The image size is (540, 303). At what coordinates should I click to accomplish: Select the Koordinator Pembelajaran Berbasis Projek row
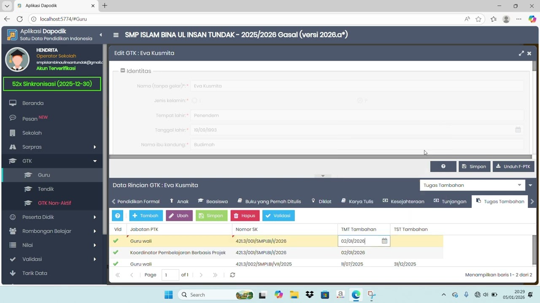[x=276, y=252]
